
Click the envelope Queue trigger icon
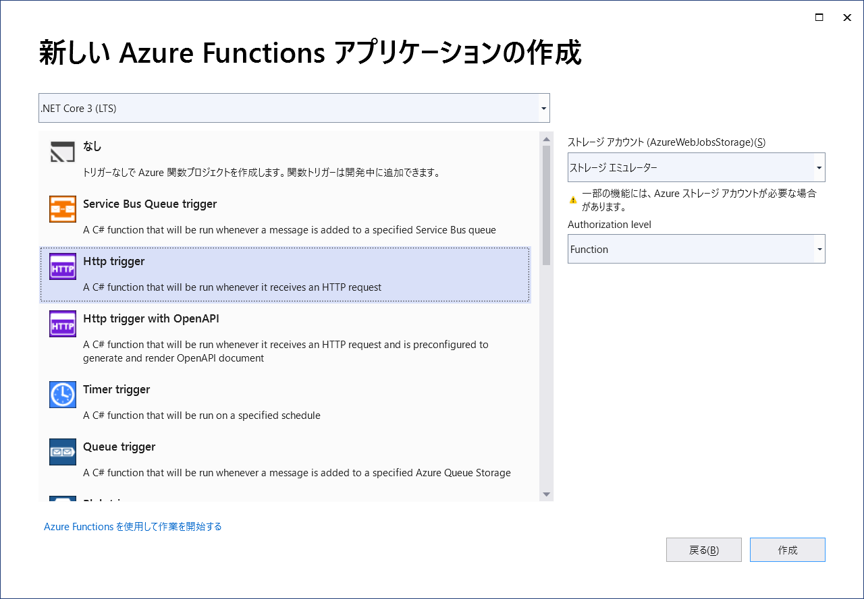click(x=63, y=452)
